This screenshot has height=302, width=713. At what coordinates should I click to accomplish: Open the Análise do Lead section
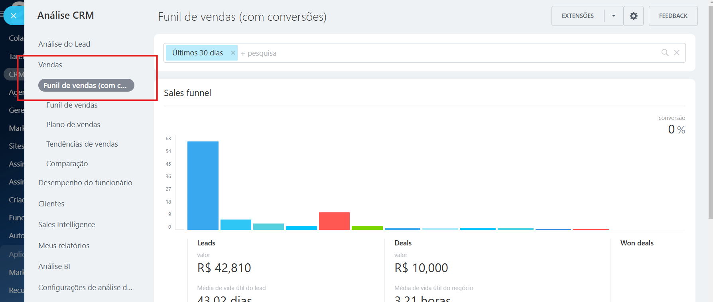(64, 44)
